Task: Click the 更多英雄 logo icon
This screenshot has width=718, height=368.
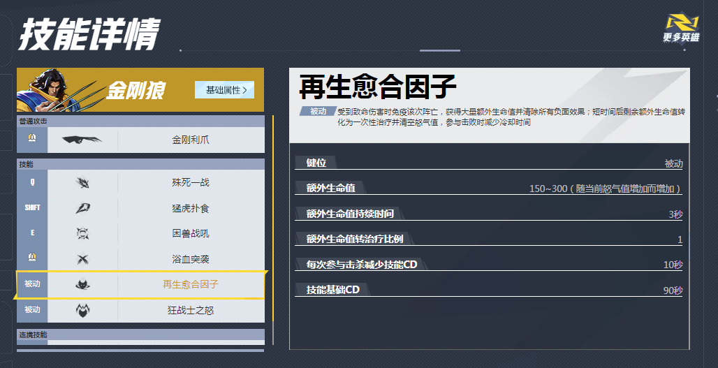Action: coord(680,29)
